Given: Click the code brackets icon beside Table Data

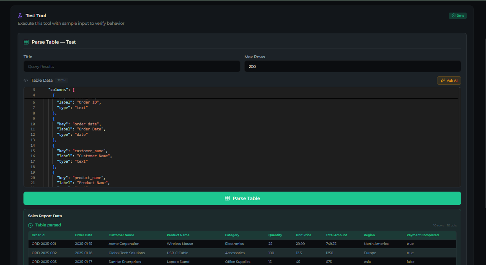Looking at the screenshot, I should pos(26,81).
